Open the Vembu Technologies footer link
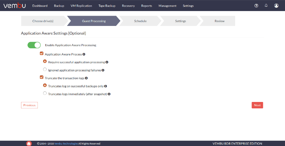Viewport: 285px width, 146px height. pyautogui.click(x=66, y=144)
